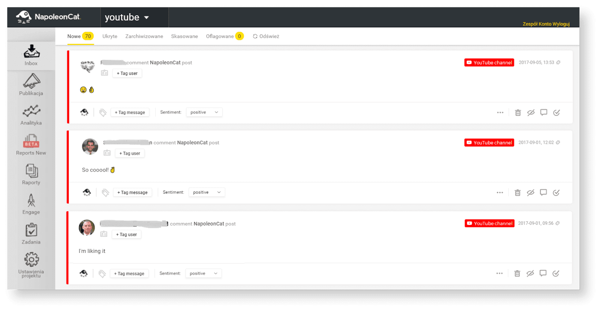Click YouTube channel badge on 'So cooool!' comment

pyautogui.click(x=489, y=142)
